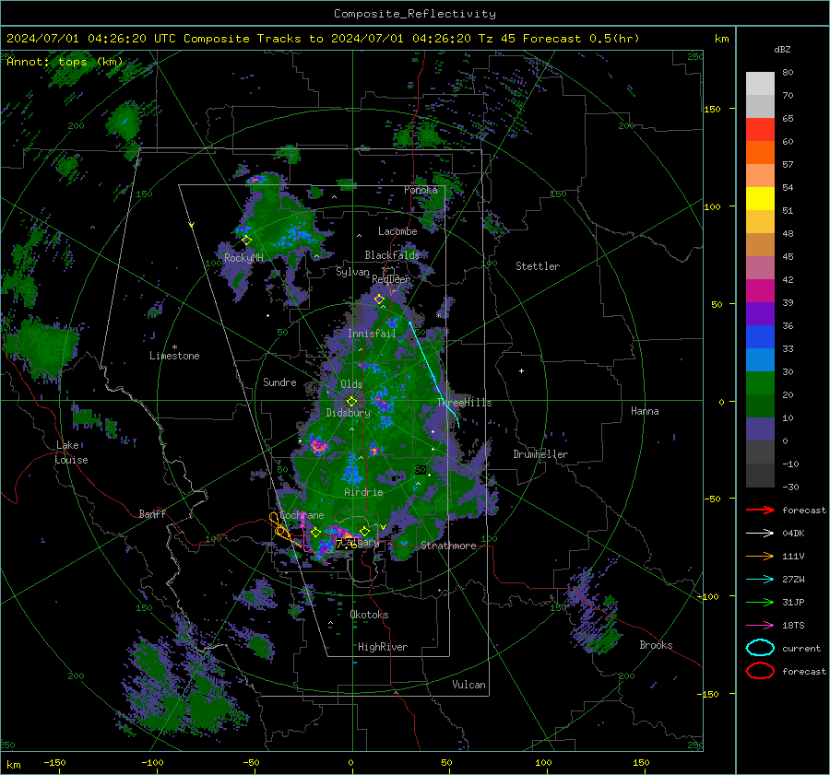
Task: Click the Vulcan label
Action: 468,685
